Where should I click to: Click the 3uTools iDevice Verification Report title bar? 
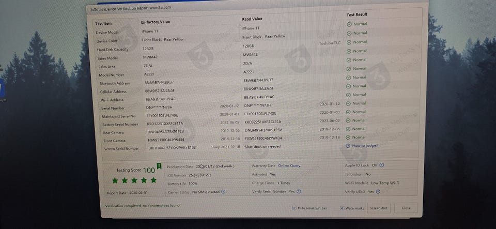coord(256,8)
